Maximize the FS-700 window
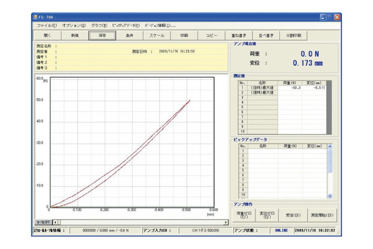 (x=330, y=17)
